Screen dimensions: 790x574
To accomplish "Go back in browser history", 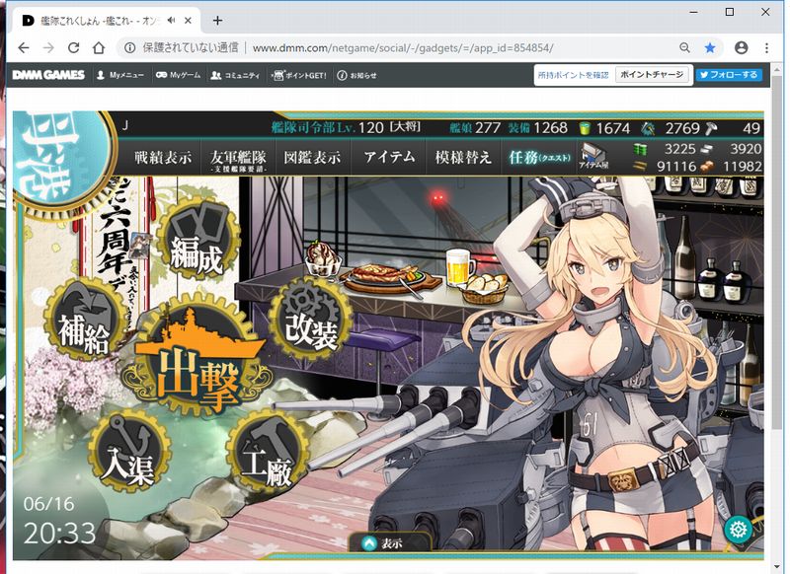I will coord(24,47).
